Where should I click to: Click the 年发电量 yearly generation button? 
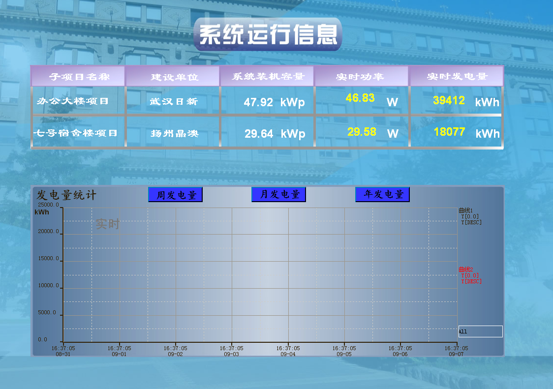click(x=383, y=194)
